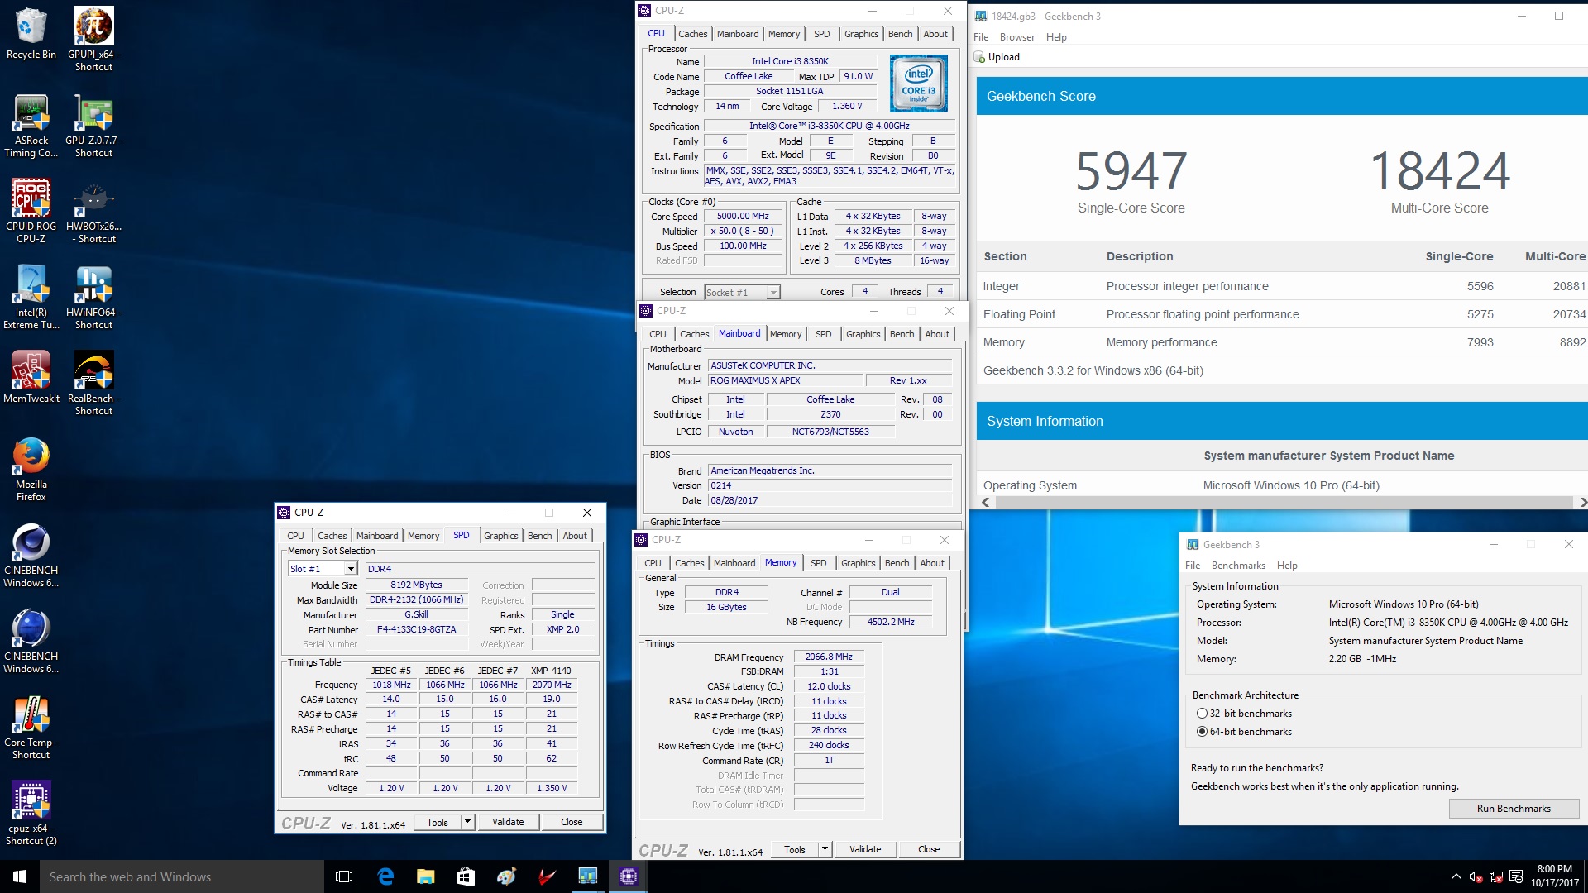Click DRAM Frequency 2066.8 MHz field

coord(829,657)
